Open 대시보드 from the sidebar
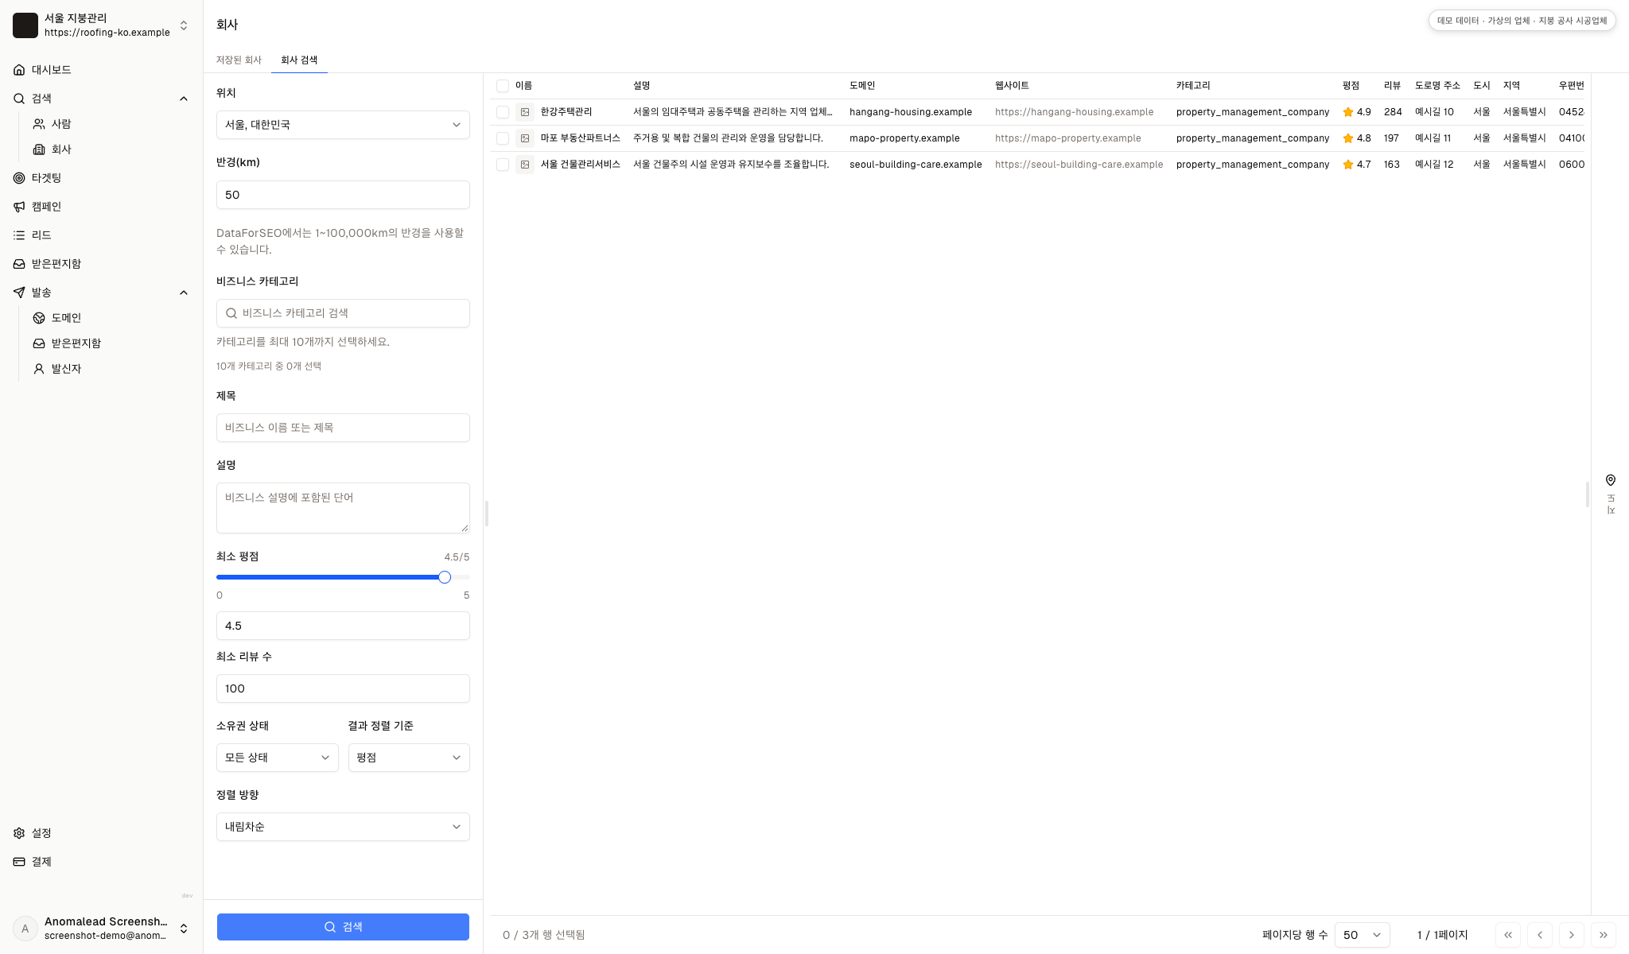Viewport: 1629px width, 954px height. pos(101,70)
